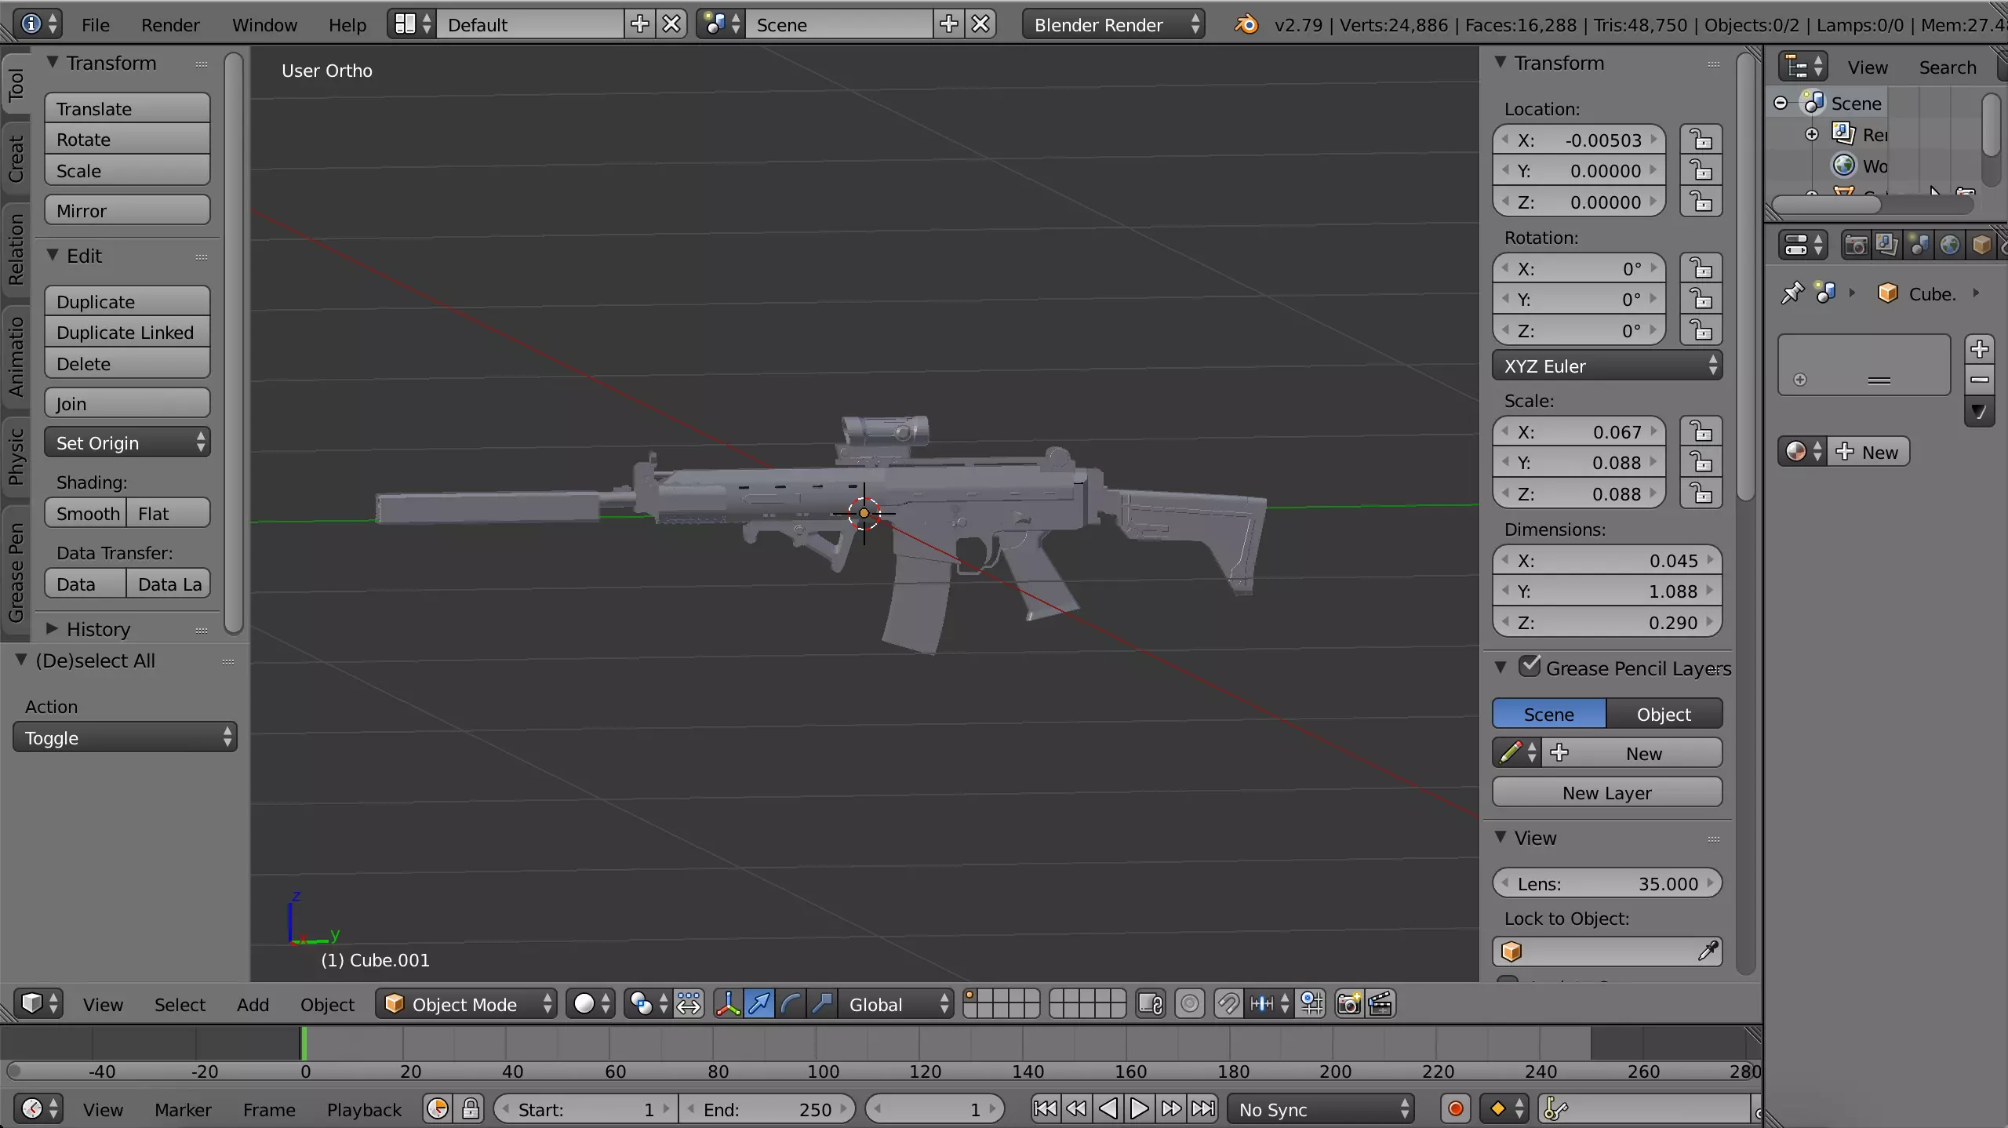2008x1128 pixels.
Task: Toggle the Grease Pencil Layers checkbox
Action: (1529, 667)
